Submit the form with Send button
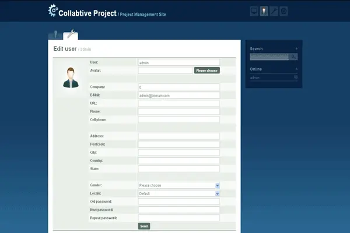Screen dimensions: 350x233 (144, 226)
